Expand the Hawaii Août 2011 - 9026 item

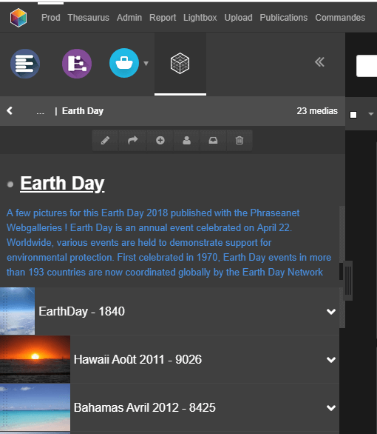[331, 360]
